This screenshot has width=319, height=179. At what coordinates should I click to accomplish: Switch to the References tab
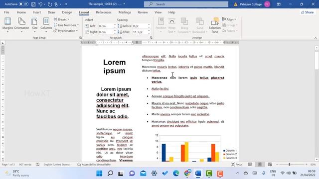click(x=104, y=12)
